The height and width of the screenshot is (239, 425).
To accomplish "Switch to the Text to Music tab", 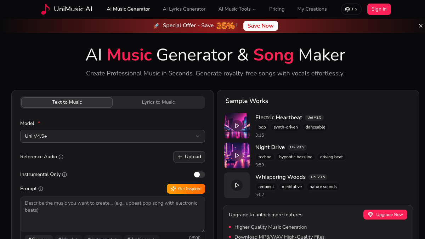I will click(67, 102).
